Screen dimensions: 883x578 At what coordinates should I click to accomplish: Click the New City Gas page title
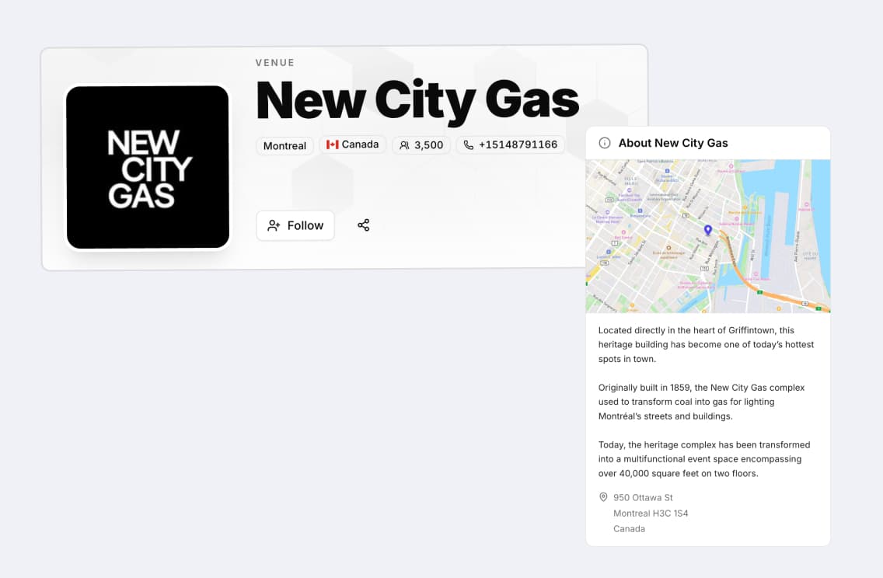click(417, 100)
